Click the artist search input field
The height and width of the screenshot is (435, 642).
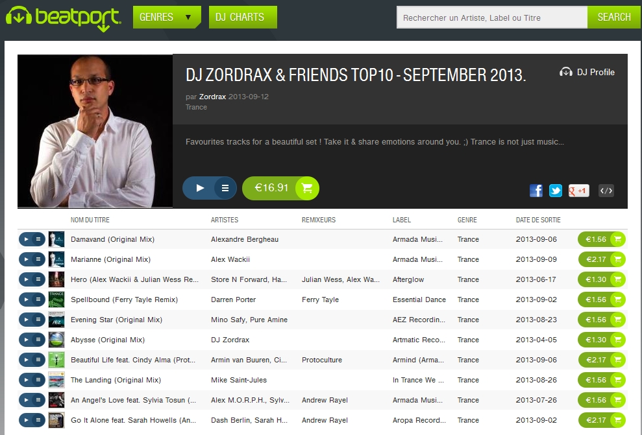pyautogui.click(x=492, y=17)
